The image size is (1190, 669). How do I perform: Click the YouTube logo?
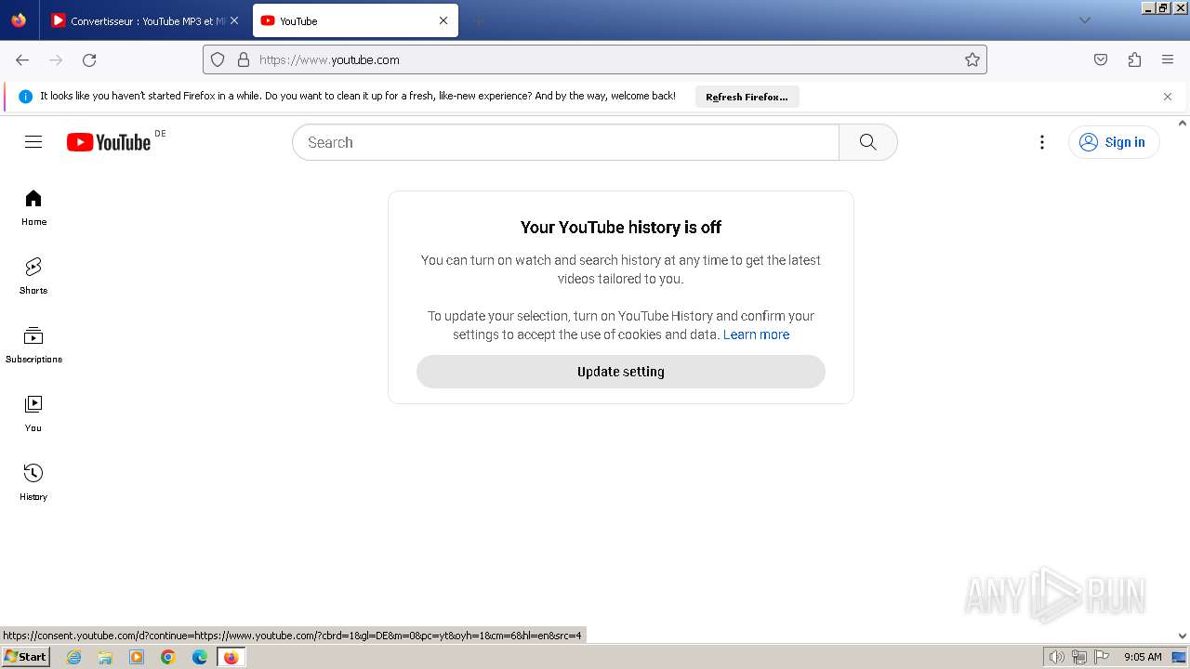coord(109,142)
